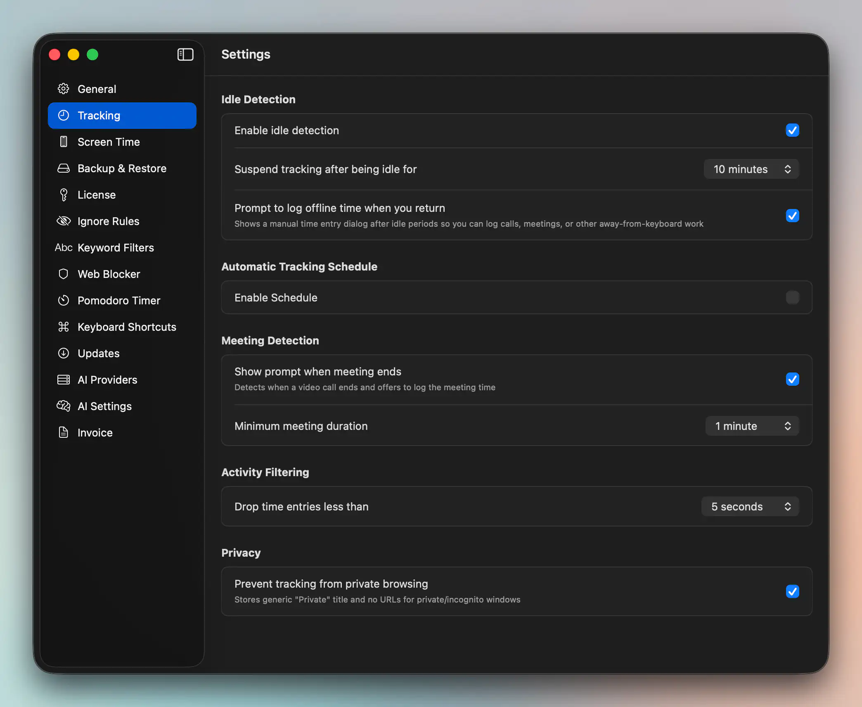The width and height of the screenshot is (862, 707).
Task: Click the Updates download arrow icon
Action: tap(63, 353)
